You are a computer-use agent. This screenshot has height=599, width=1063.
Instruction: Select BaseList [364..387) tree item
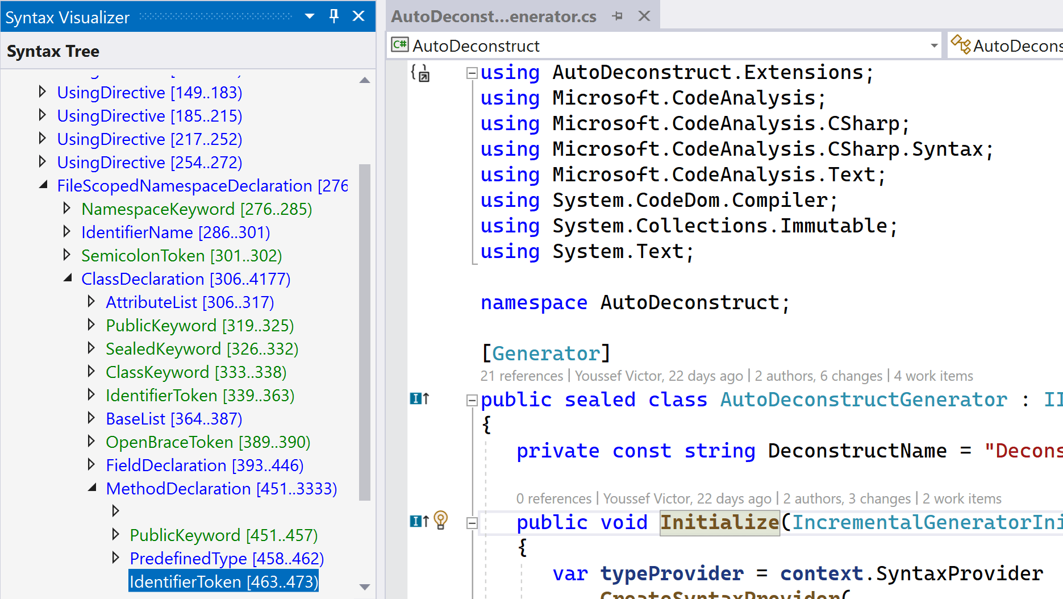coord(174,419)
